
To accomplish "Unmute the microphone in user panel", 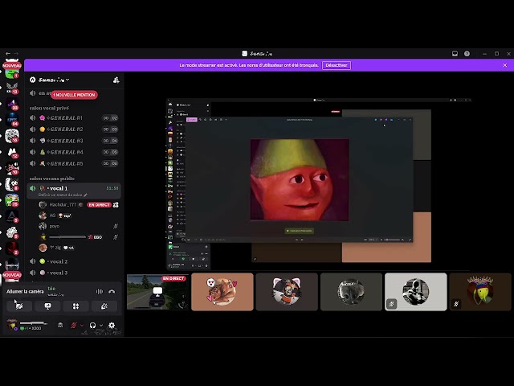I will click(x=74, y=325).
